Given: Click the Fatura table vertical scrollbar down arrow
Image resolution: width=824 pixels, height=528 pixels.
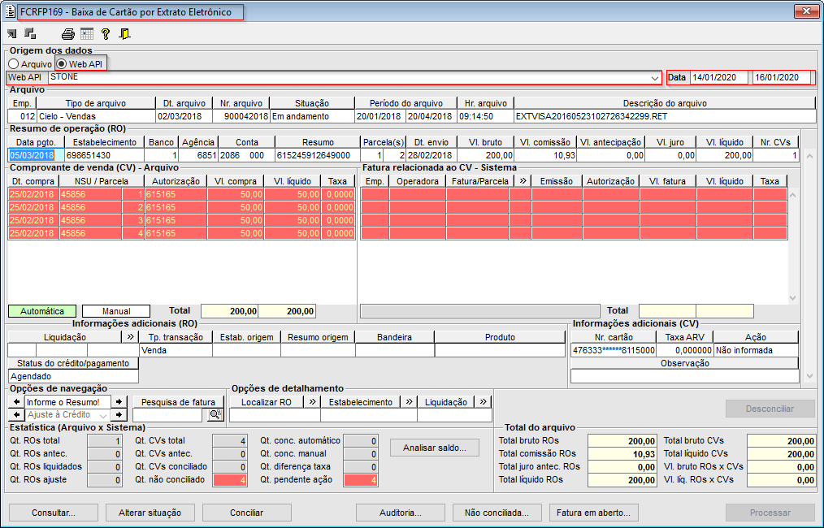Looking at the screenshot, I should (793, 298).
